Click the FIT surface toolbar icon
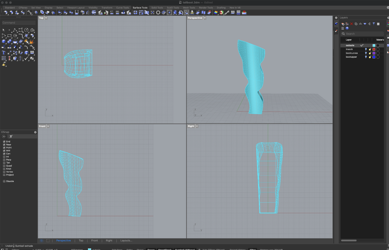The width and height of the screenshot is (389, 250). [112, 12]
